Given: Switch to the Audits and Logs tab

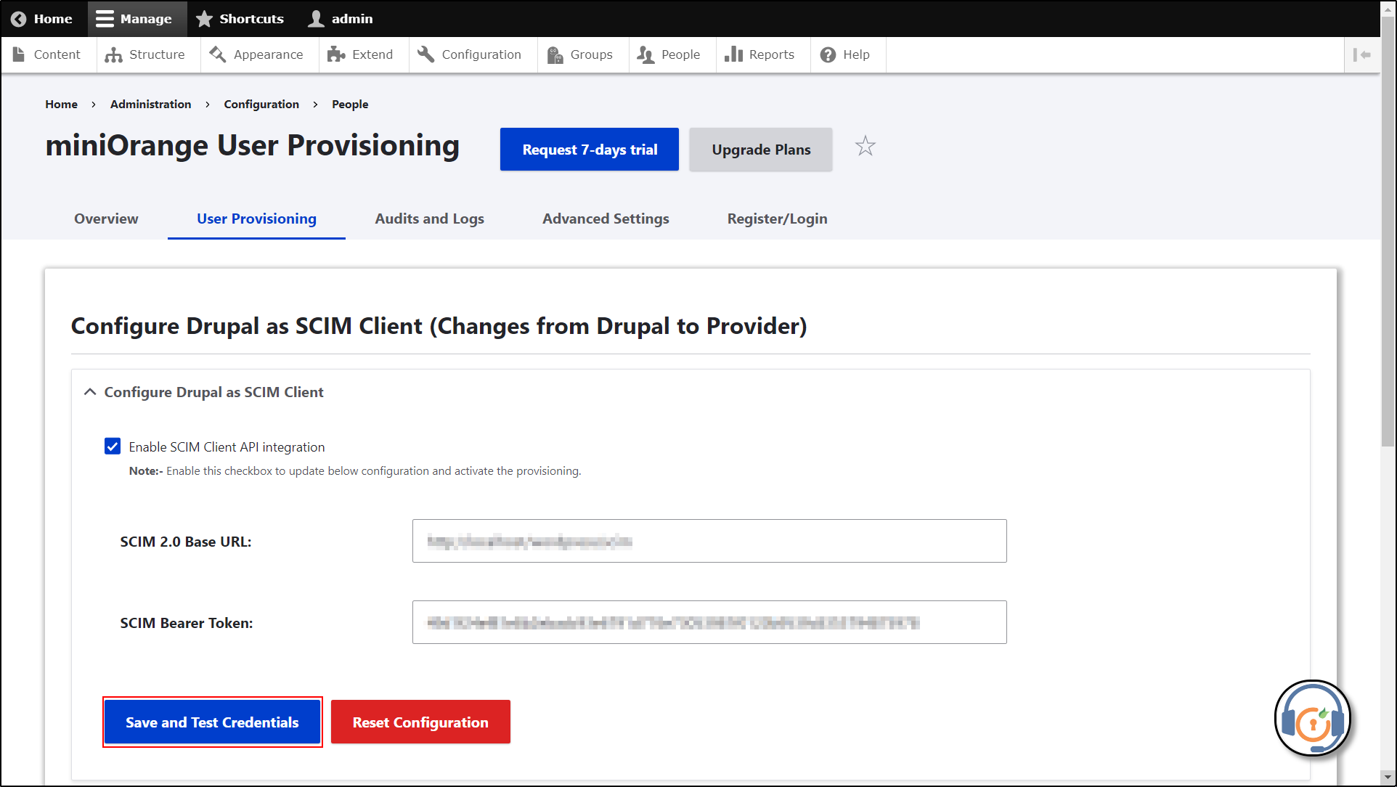Looking at the screenshot, I should coord(429,219).
